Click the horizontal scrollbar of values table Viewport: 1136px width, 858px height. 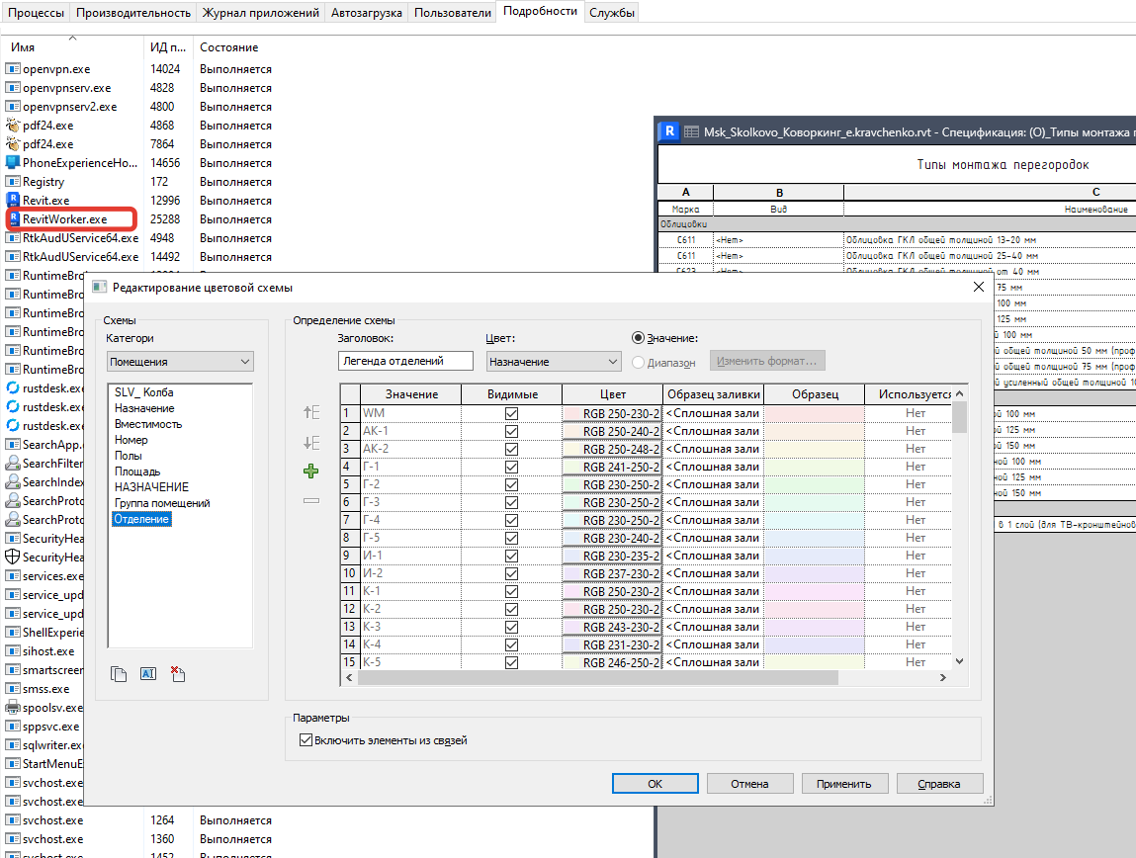coord(598,678)
